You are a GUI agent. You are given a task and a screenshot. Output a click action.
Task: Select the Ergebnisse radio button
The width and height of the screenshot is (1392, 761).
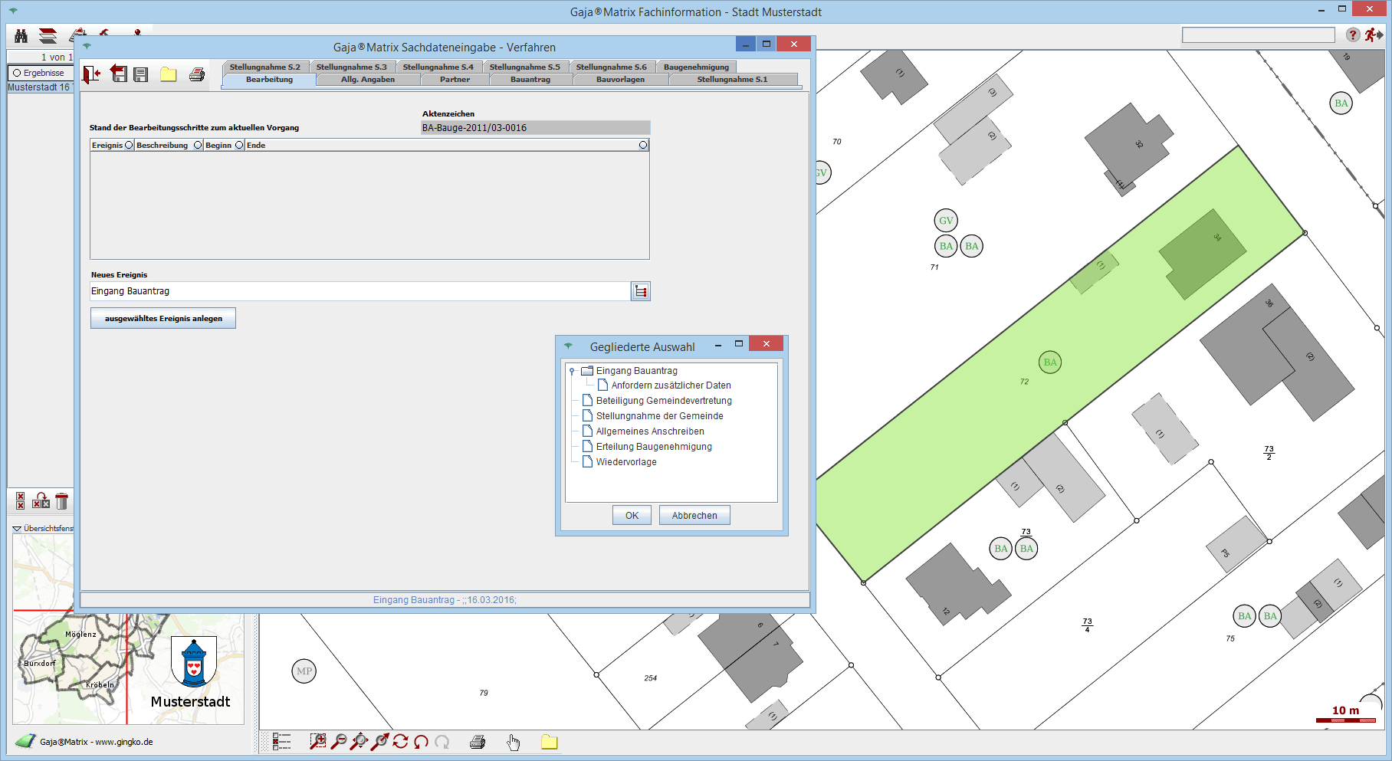point(17,73)
